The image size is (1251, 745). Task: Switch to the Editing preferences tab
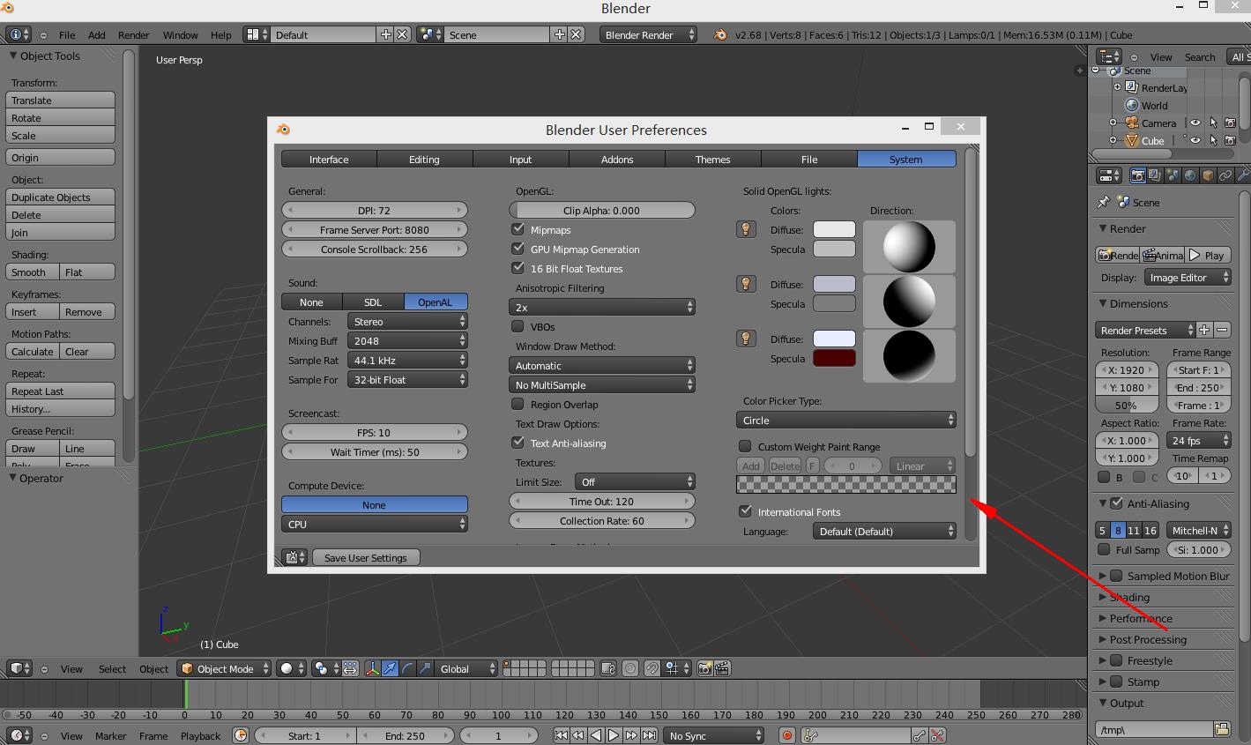click(x=424, y=159)
